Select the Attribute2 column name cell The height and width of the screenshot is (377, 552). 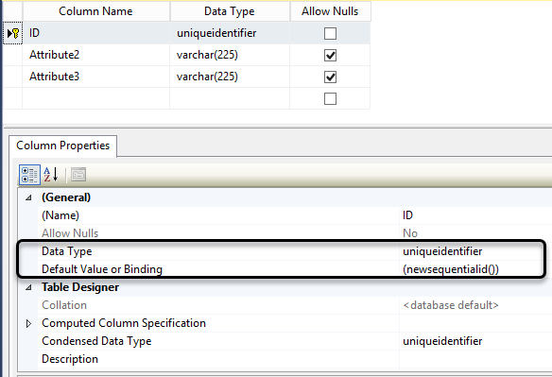(x=96, y=55)
